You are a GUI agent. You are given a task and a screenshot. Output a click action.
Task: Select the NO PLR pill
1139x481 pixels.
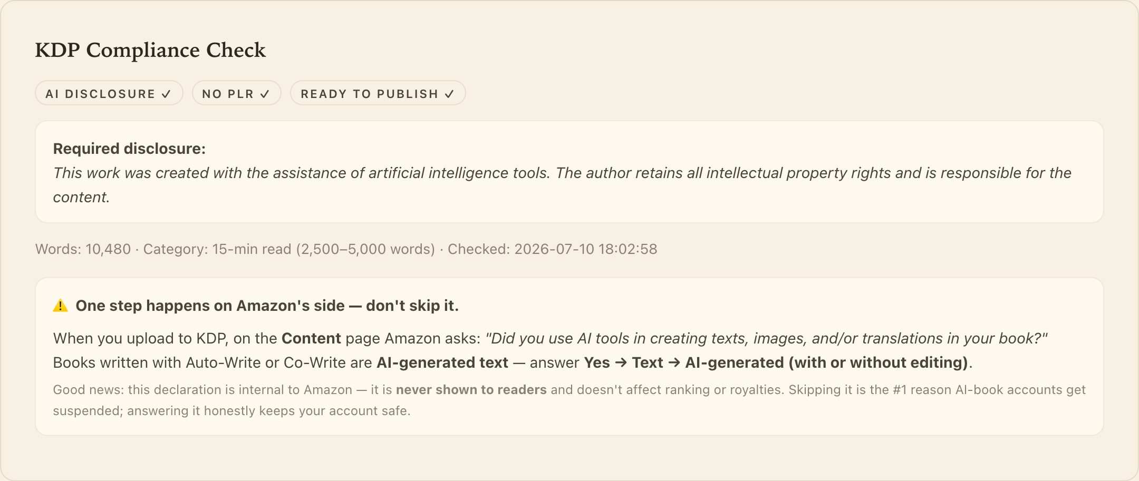coord(236,93)
